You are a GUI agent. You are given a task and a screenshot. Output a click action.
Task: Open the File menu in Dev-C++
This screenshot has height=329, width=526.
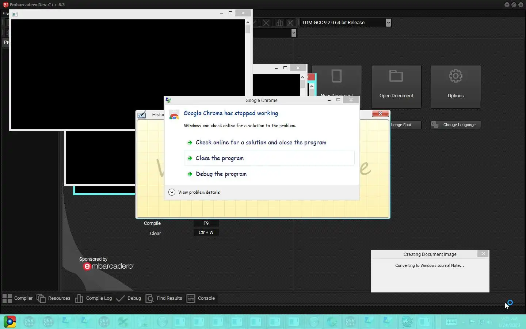coord(5,13)
